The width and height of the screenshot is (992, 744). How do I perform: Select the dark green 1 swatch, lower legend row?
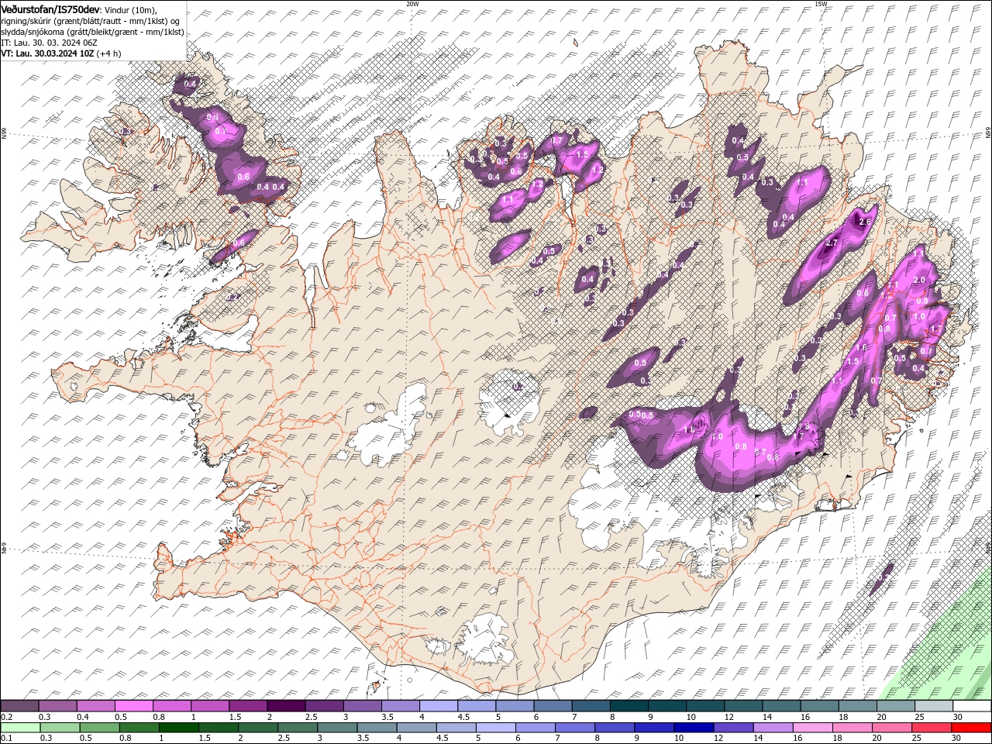pyautogui.click(x=179, y=728)
